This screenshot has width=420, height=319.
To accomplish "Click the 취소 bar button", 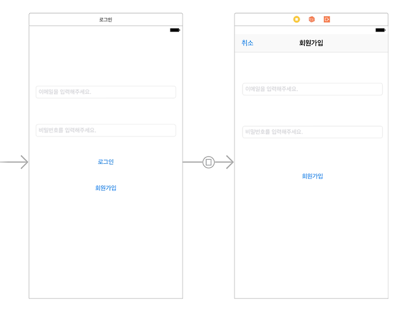I will [247, 43].
